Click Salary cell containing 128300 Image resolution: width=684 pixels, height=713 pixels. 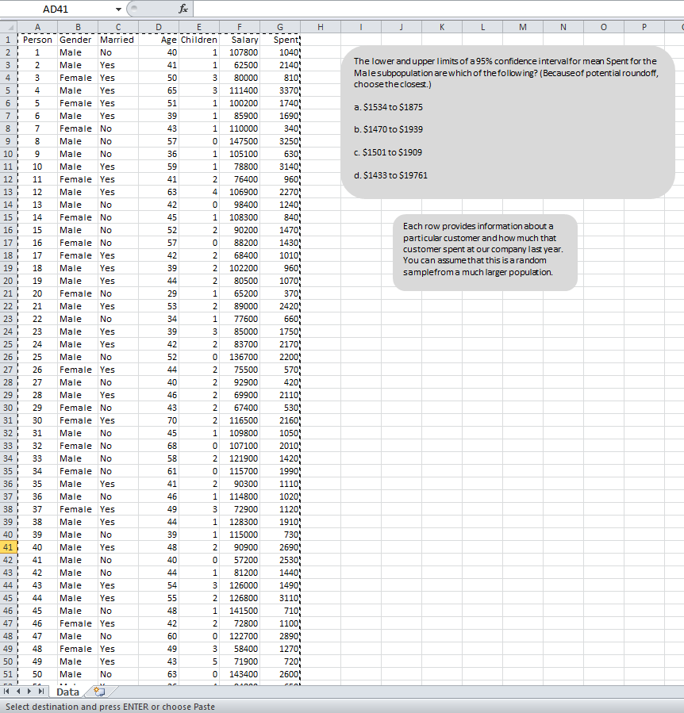coord(240,522)
